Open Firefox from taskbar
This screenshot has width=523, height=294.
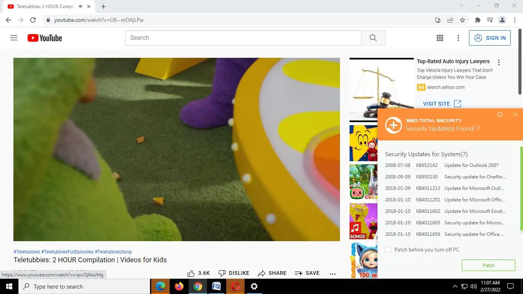coord(179,286)
